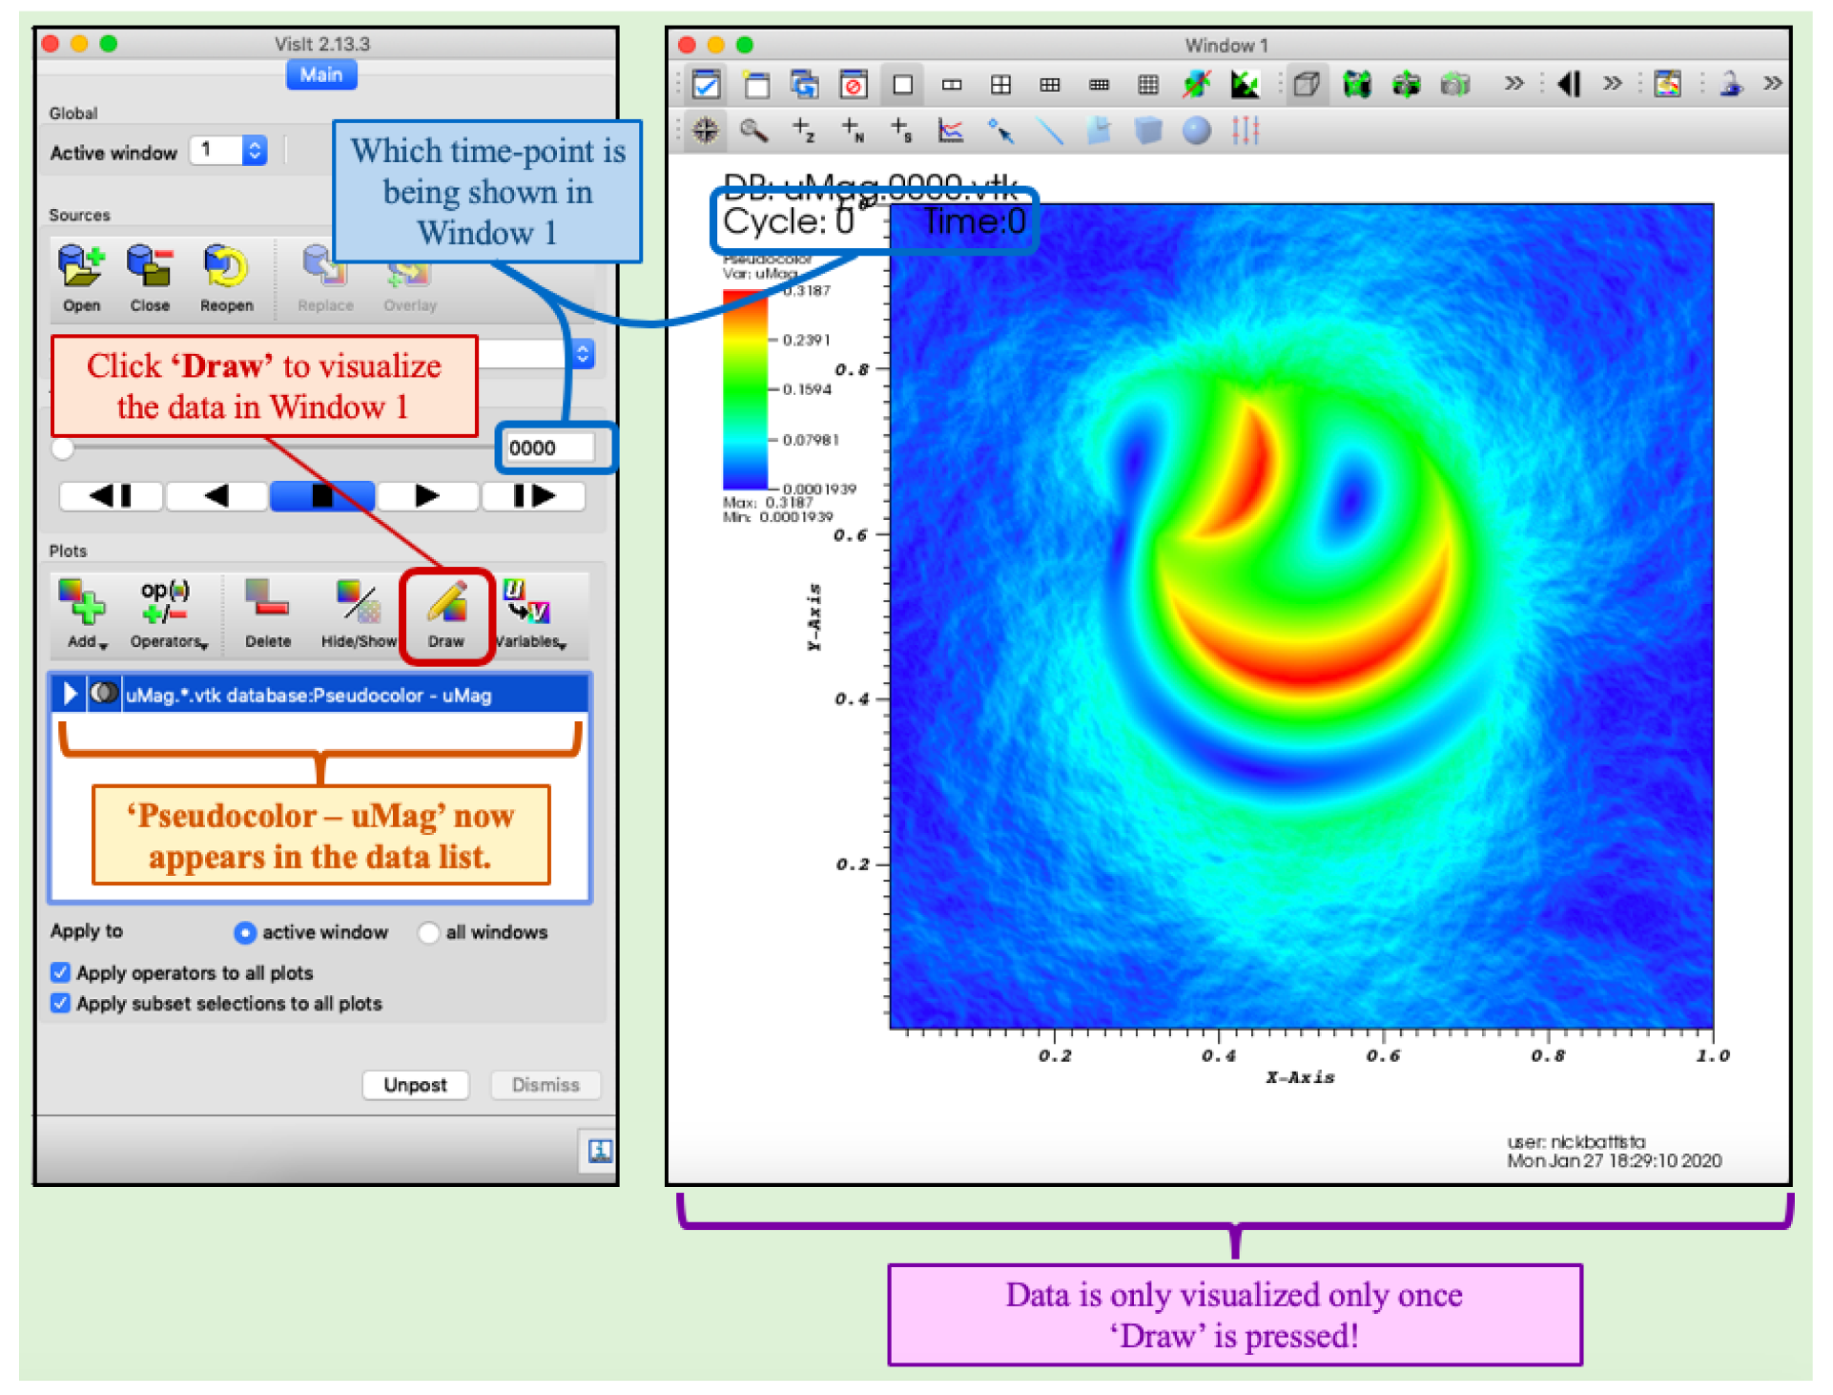Click the crossed-out green plot toolbar icon
The width and height of the screenshot is (1833, 1395).
pos(1197,85)
